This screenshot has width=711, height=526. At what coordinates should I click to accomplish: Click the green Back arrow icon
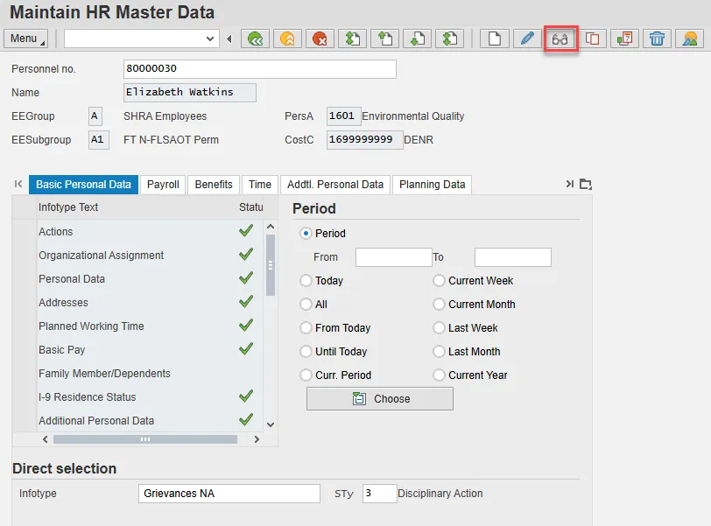coord(255,39)
